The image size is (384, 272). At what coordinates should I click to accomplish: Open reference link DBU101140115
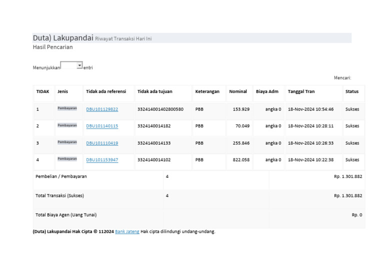pyautogui.click(x=102, y=126)
